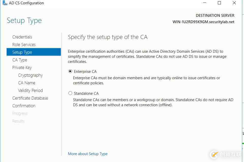The width and height of the screenshot is (244, 162).
Task: Click the More about Setup Type link
Action: [x=88, y=154]
